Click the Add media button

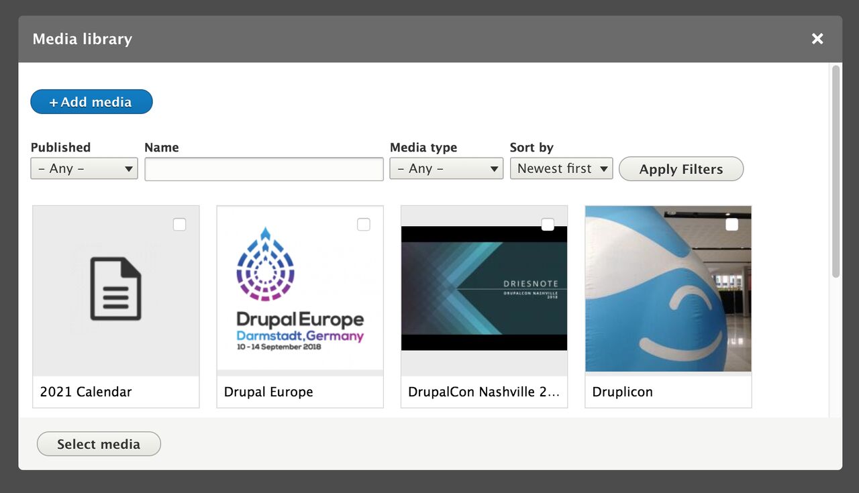point(91,102)
